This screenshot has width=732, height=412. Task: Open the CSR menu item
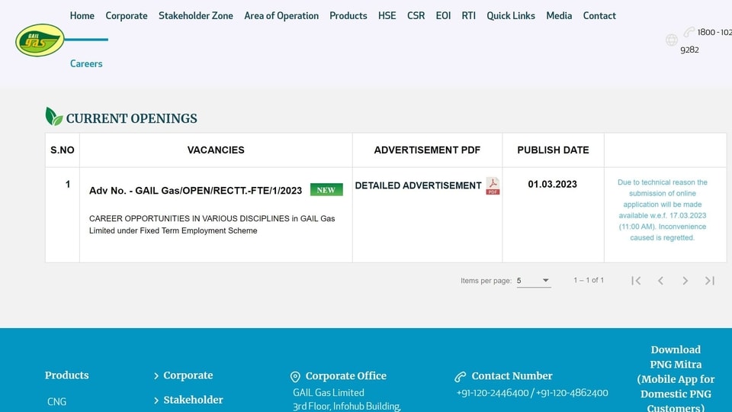[x=416, y=16]
